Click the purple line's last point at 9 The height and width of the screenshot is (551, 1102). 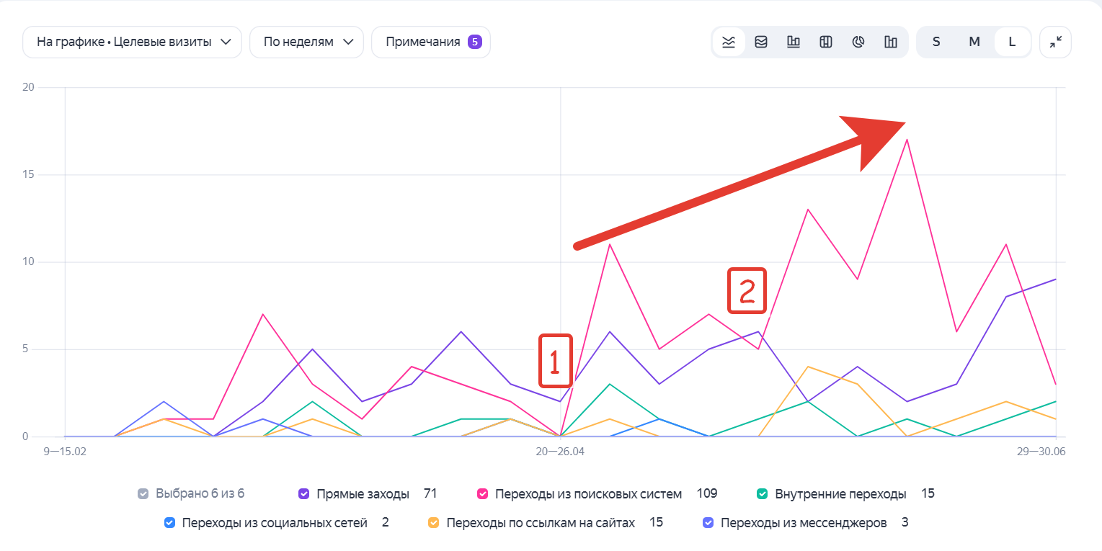pos(1056,279)
